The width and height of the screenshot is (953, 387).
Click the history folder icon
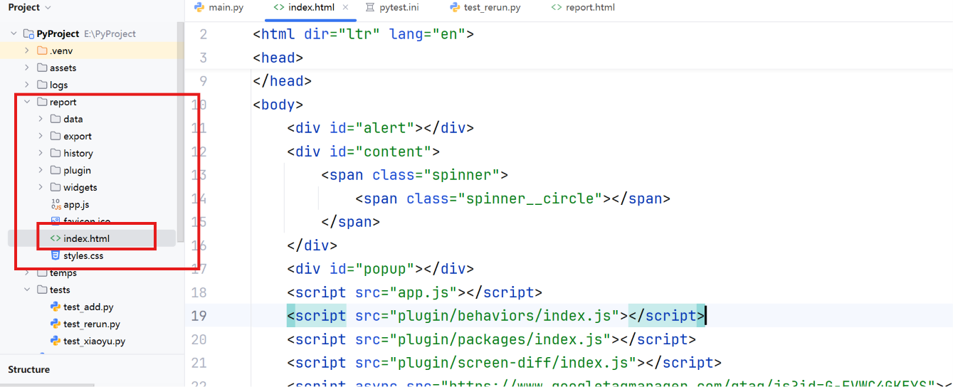click(x=56, y=153)
